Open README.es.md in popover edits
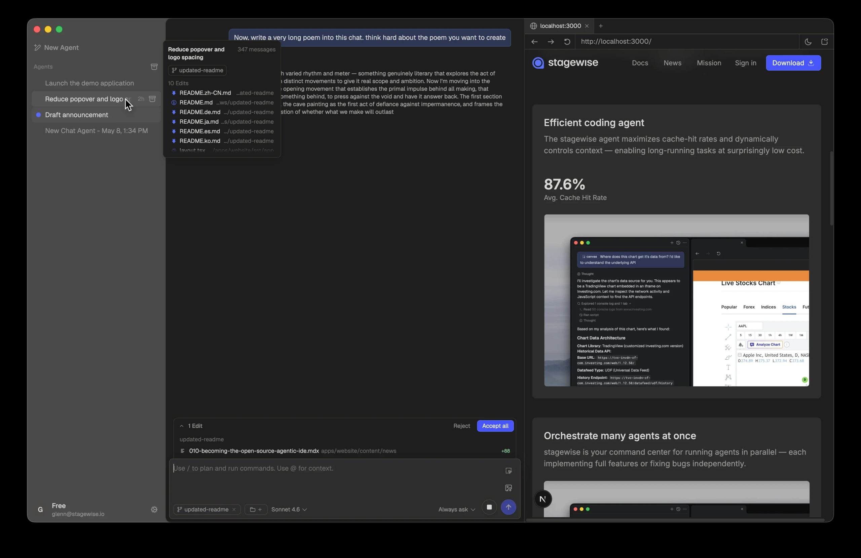The height and width of the screenshot is (558, 861). coord(222,131)
